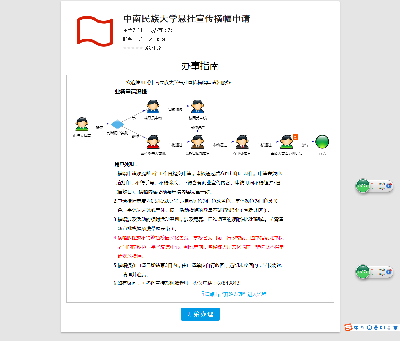Click the 提交 flow arrow label
Viewport: 400px width, 341px height.
tap(100, 127)
